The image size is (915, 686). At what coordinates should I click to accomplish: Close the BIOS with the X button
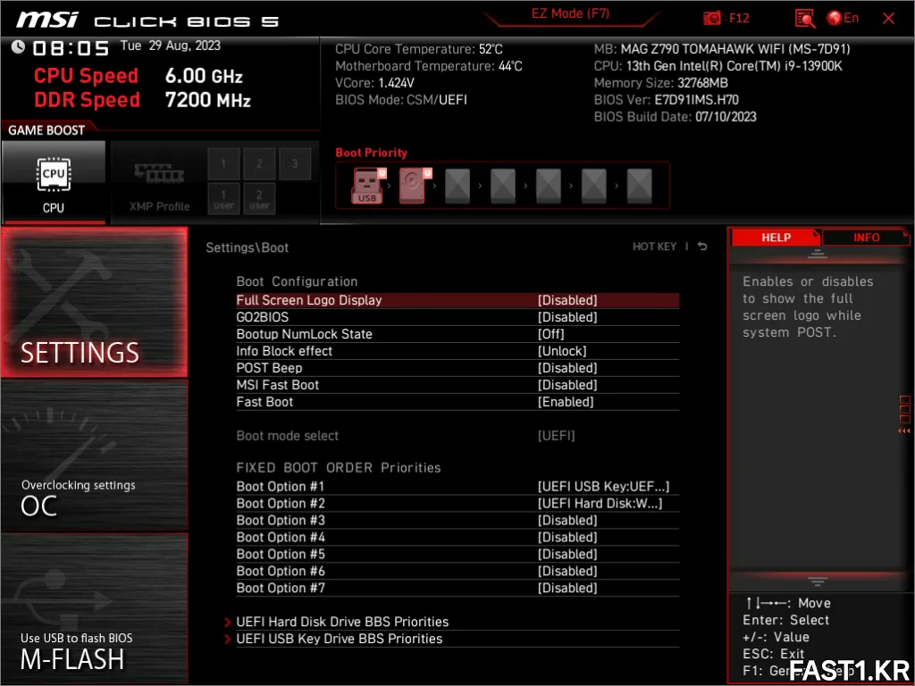coord(888,18)
